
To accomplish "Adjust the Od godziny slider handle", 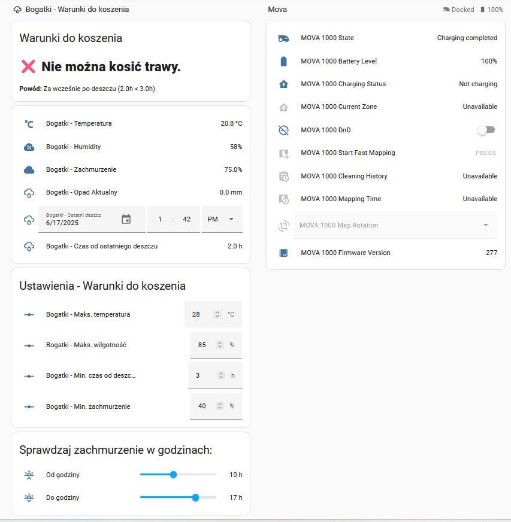I will point(173,475).
